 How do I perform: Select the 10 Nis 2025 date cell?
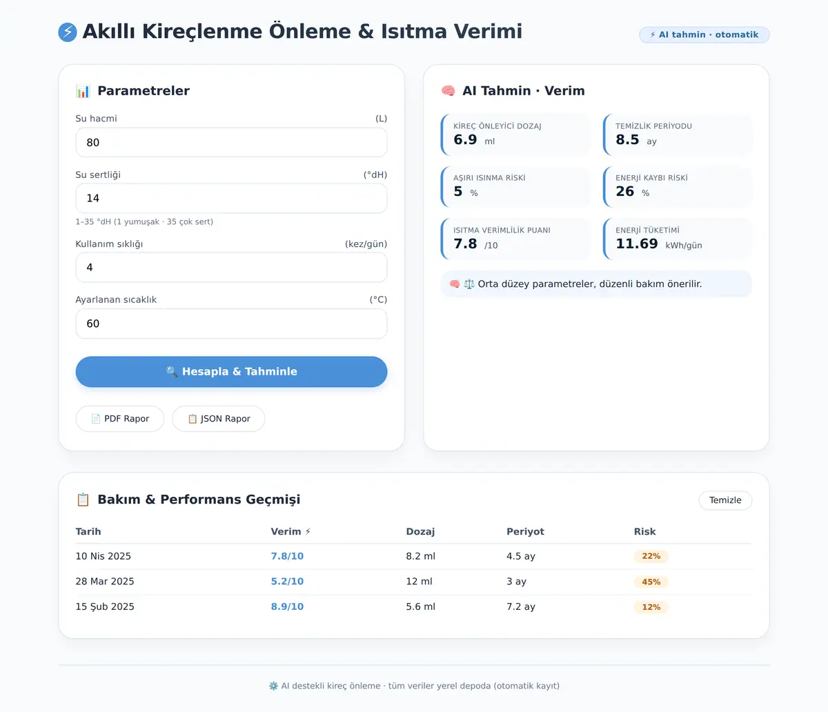point(103,556)
